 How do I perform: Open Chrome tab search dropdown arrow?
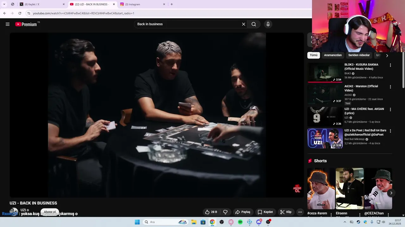(4, 4)
